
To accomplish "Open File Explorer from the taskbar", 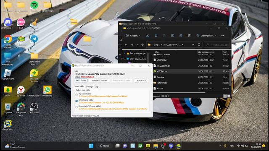I will (x=156, y=146).
